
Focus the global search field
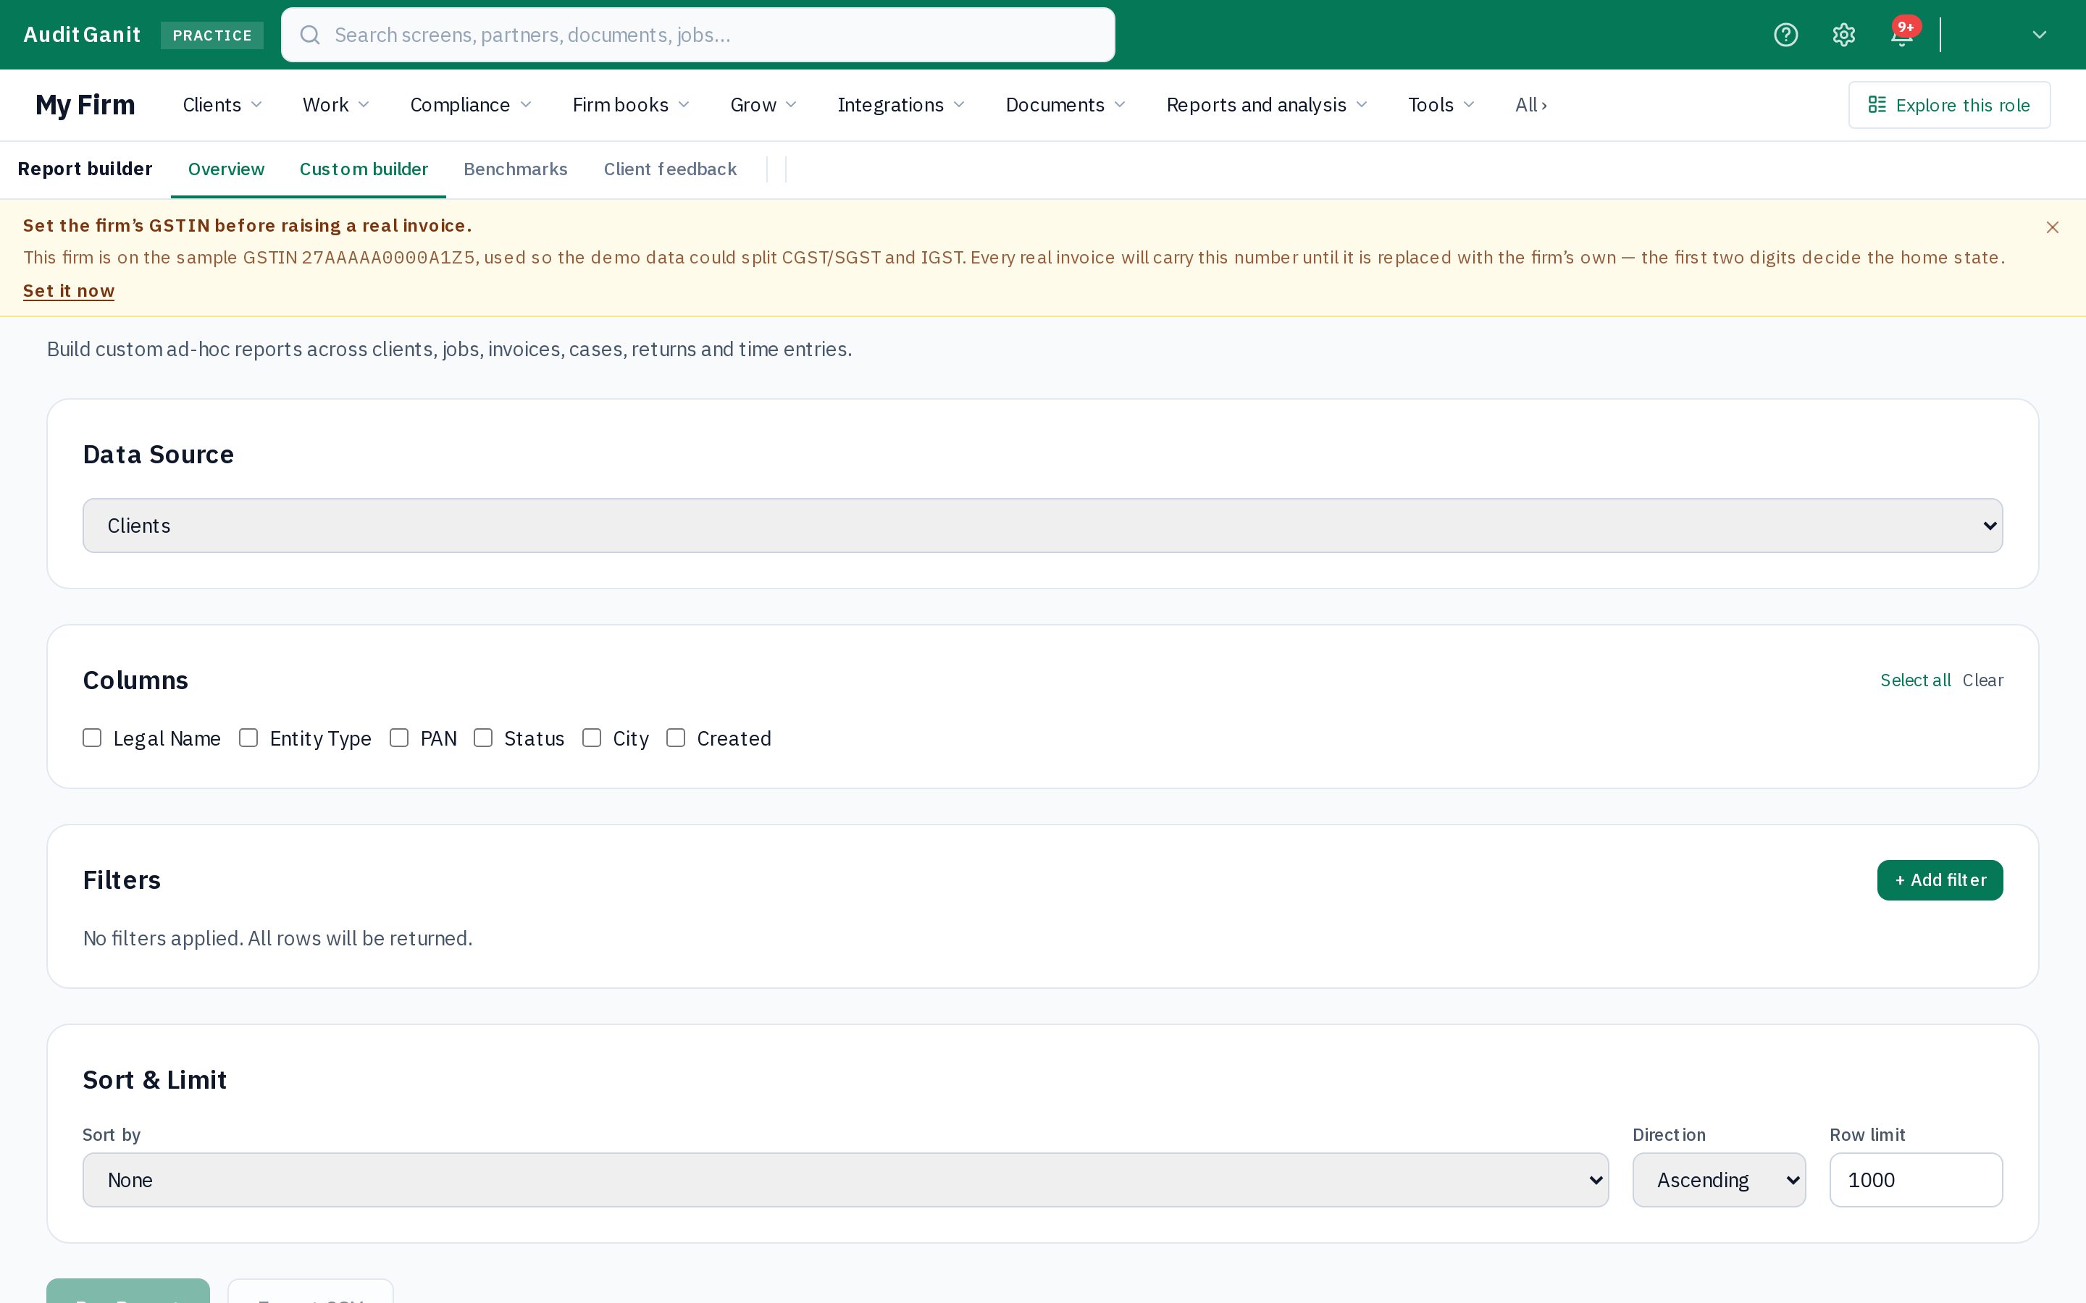click(698, 35)
